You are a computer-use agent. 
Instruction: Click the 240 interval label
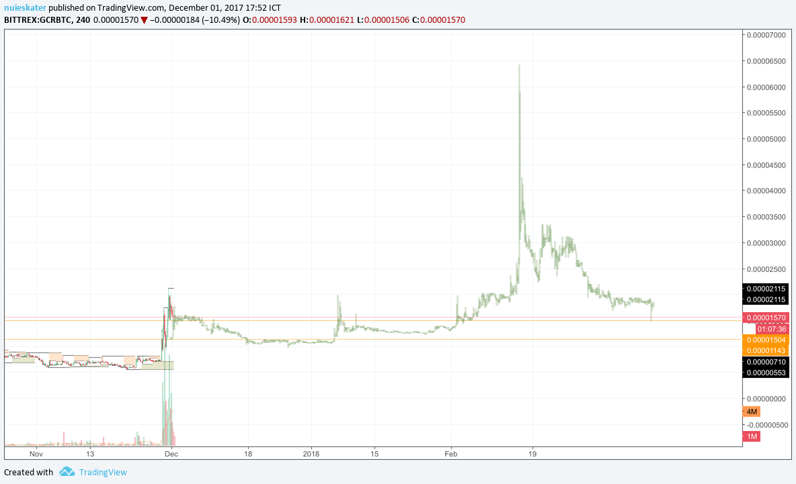[x=83, y=19]
